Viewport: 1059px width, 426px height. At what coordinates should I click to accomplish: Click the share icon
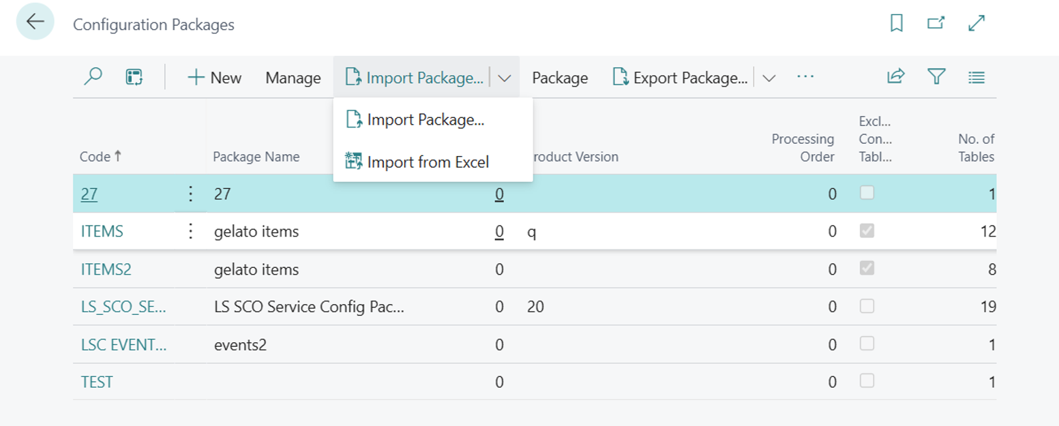point(895,77)
